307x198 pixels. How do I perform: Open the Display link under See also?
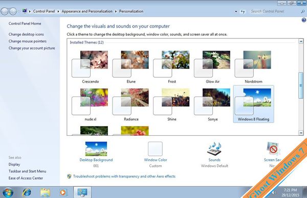pos(14,164)
